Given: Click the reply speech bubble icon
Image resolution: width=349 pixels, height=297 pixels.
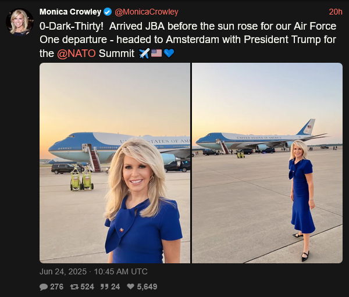Looking at the screenshot, I should 44,287.
